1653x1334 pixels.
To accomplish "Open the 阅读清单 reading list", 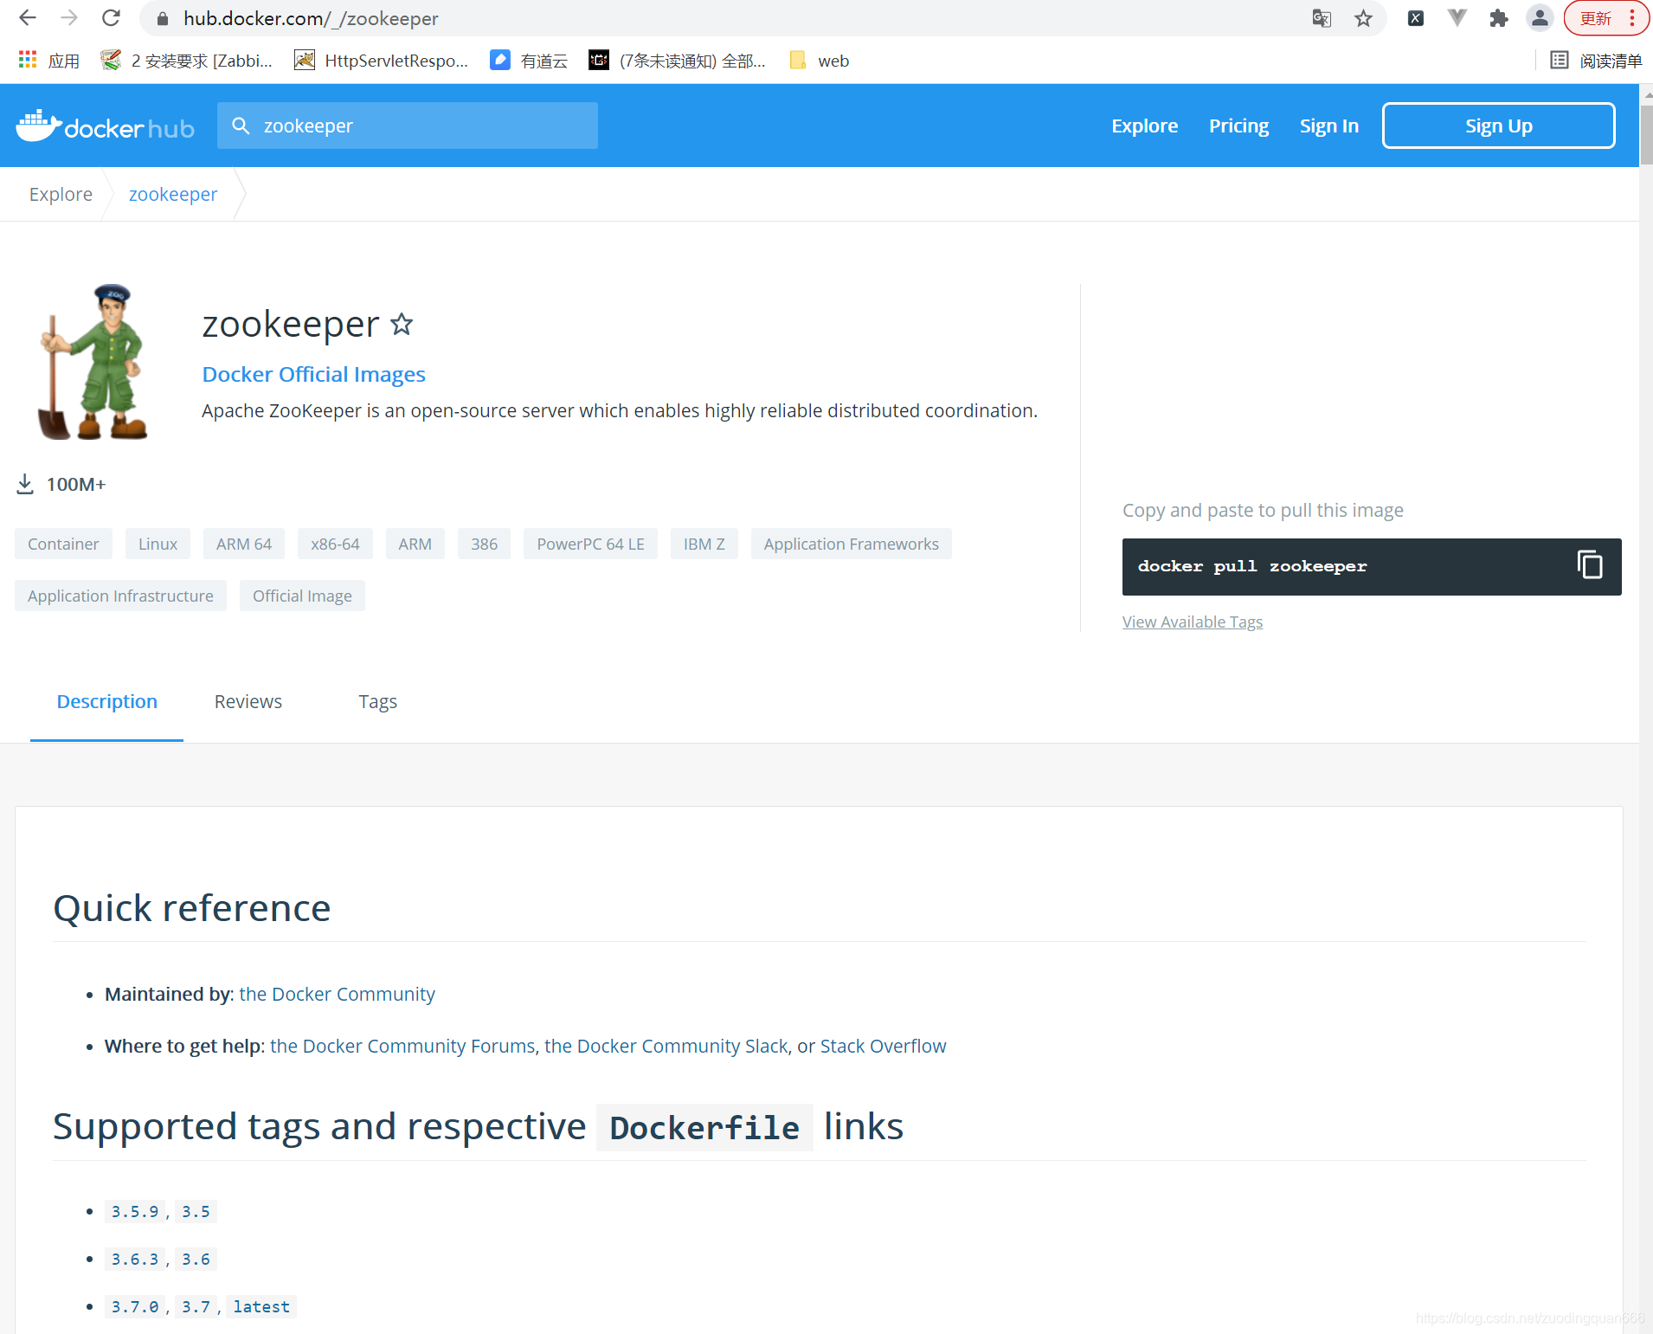I will [1596, 61].
